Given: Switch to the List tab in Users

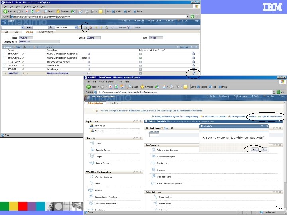Looking at the screenshot, I should pos(6,32).
